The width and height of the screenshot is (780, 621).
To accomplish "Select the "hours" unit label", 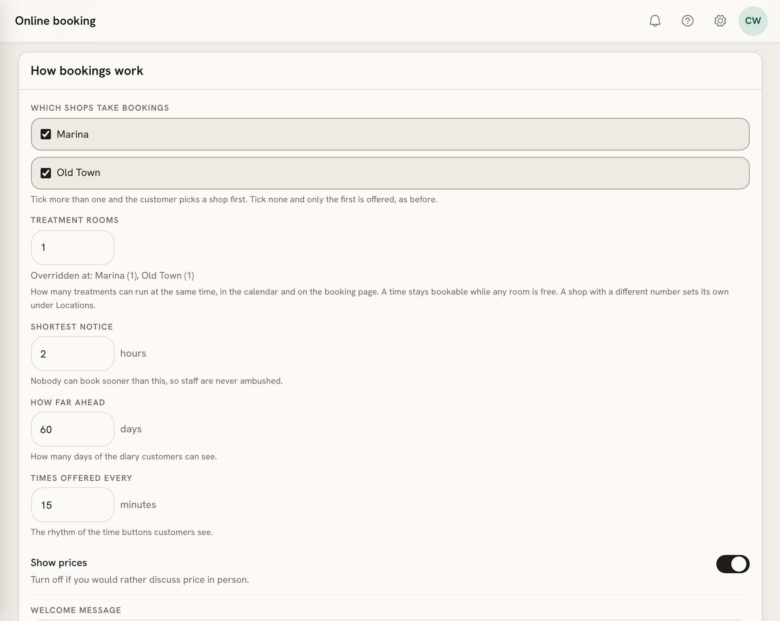I will (133, 353).
